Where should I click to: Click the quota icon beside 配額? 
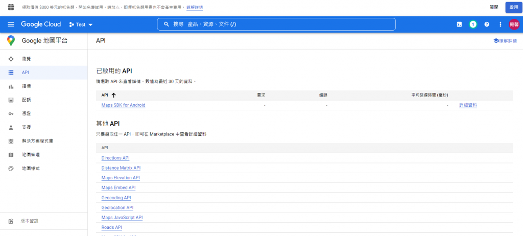(x=11, y=100)
